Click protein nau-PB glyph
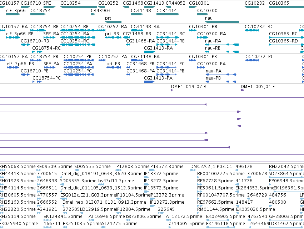304x229 pixels. tap(221, 82)
